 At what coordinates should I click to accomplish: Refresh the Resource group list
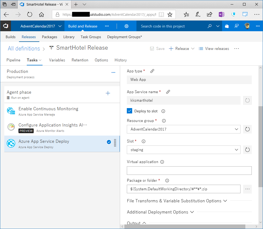pos(247,129)
